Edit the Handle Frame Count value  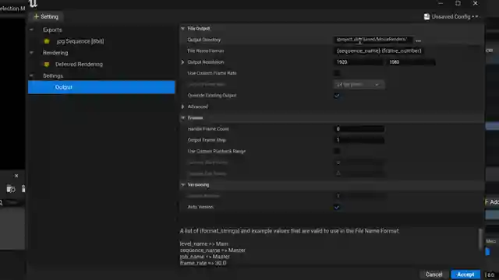tap(359, 129)
